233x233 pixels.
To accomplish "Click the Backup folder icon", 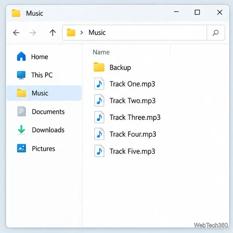I will [x=99, y=67].
